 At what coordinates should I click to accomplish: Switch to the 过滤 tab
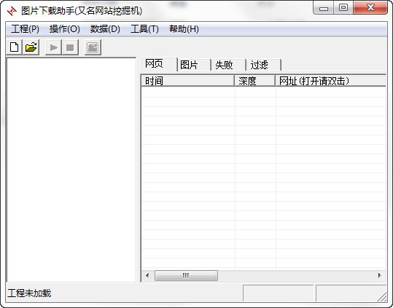click(x=264, y=65)
